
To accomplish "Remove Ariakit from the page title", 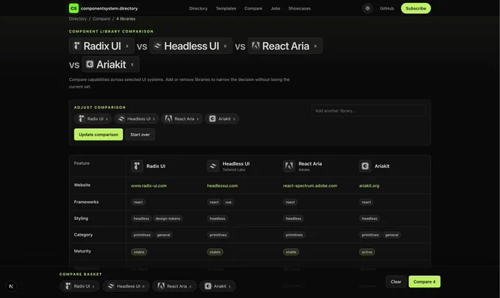I will [x=132, y=65].
